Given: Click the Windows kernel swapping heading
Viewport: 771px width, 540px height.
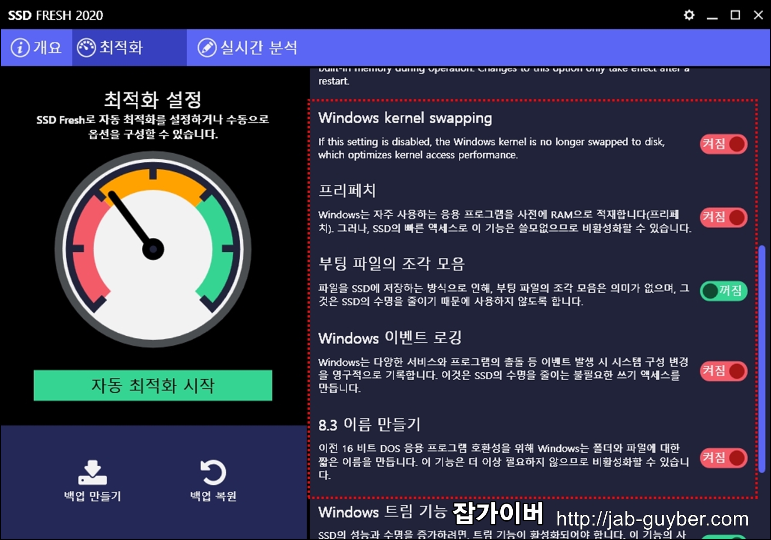Looking at the screenshot, I should pos(405,118).
